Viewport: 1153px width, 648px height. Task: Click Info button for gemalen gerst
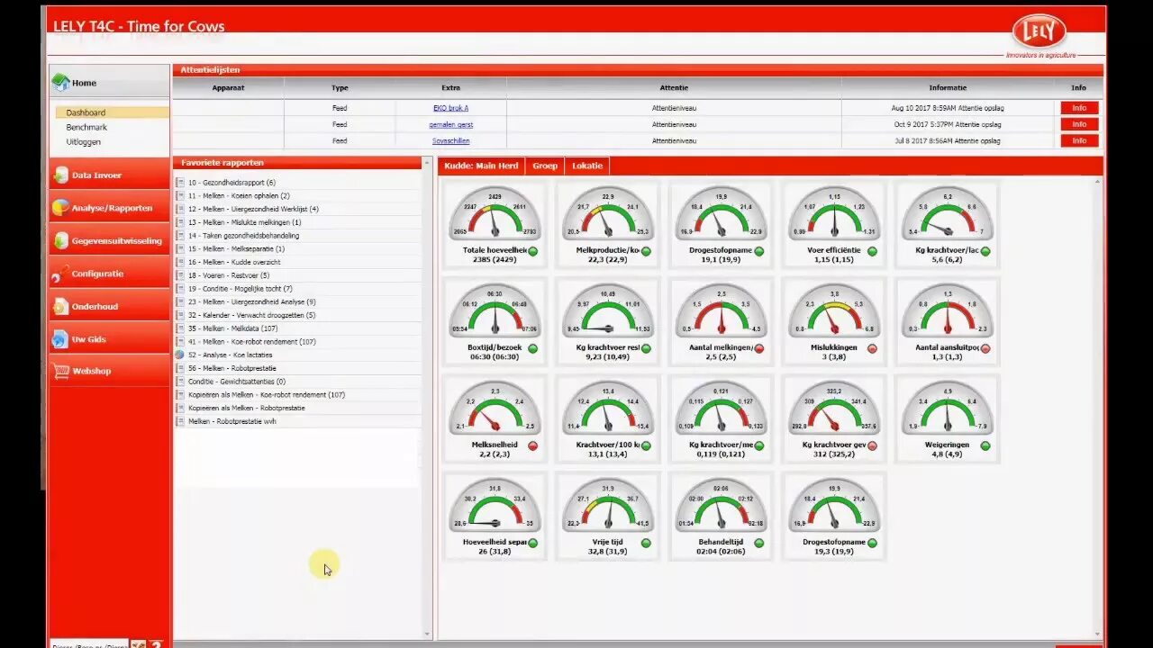tap(1079, 124)
